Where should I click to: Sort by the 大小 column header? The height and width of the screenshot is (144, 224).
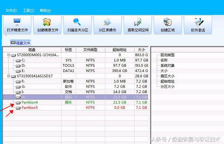click(141, 50)
